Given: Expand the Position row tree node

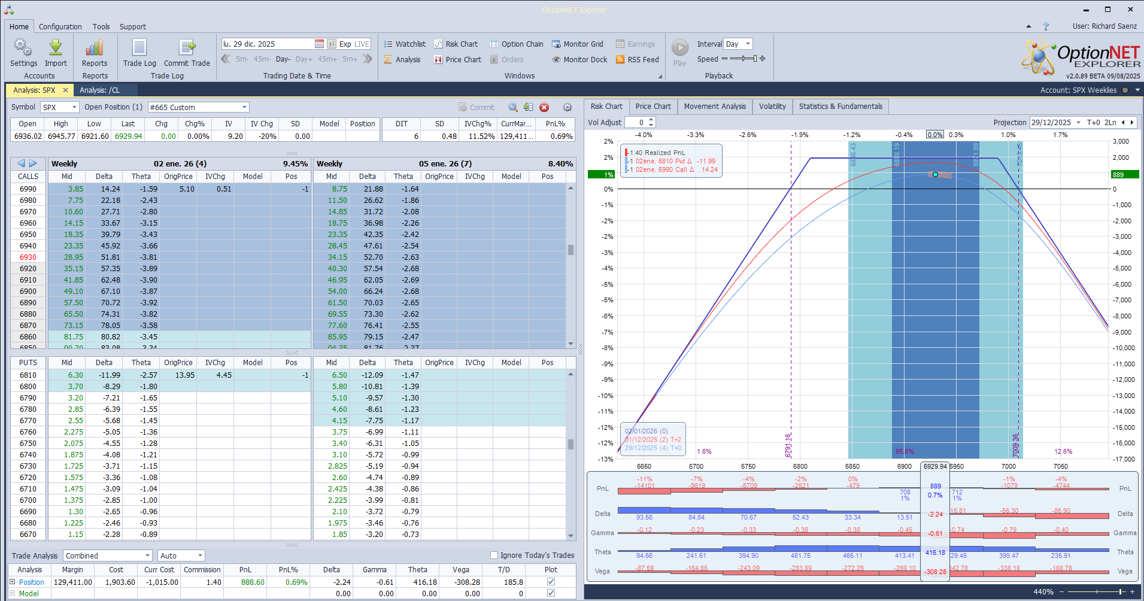Looking at the screenshot, I should 13,582.
